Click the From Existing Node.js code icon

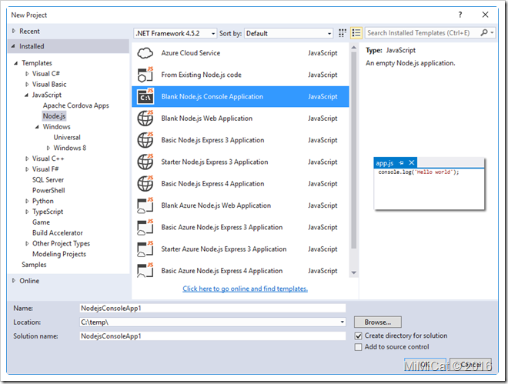(145, 75)
